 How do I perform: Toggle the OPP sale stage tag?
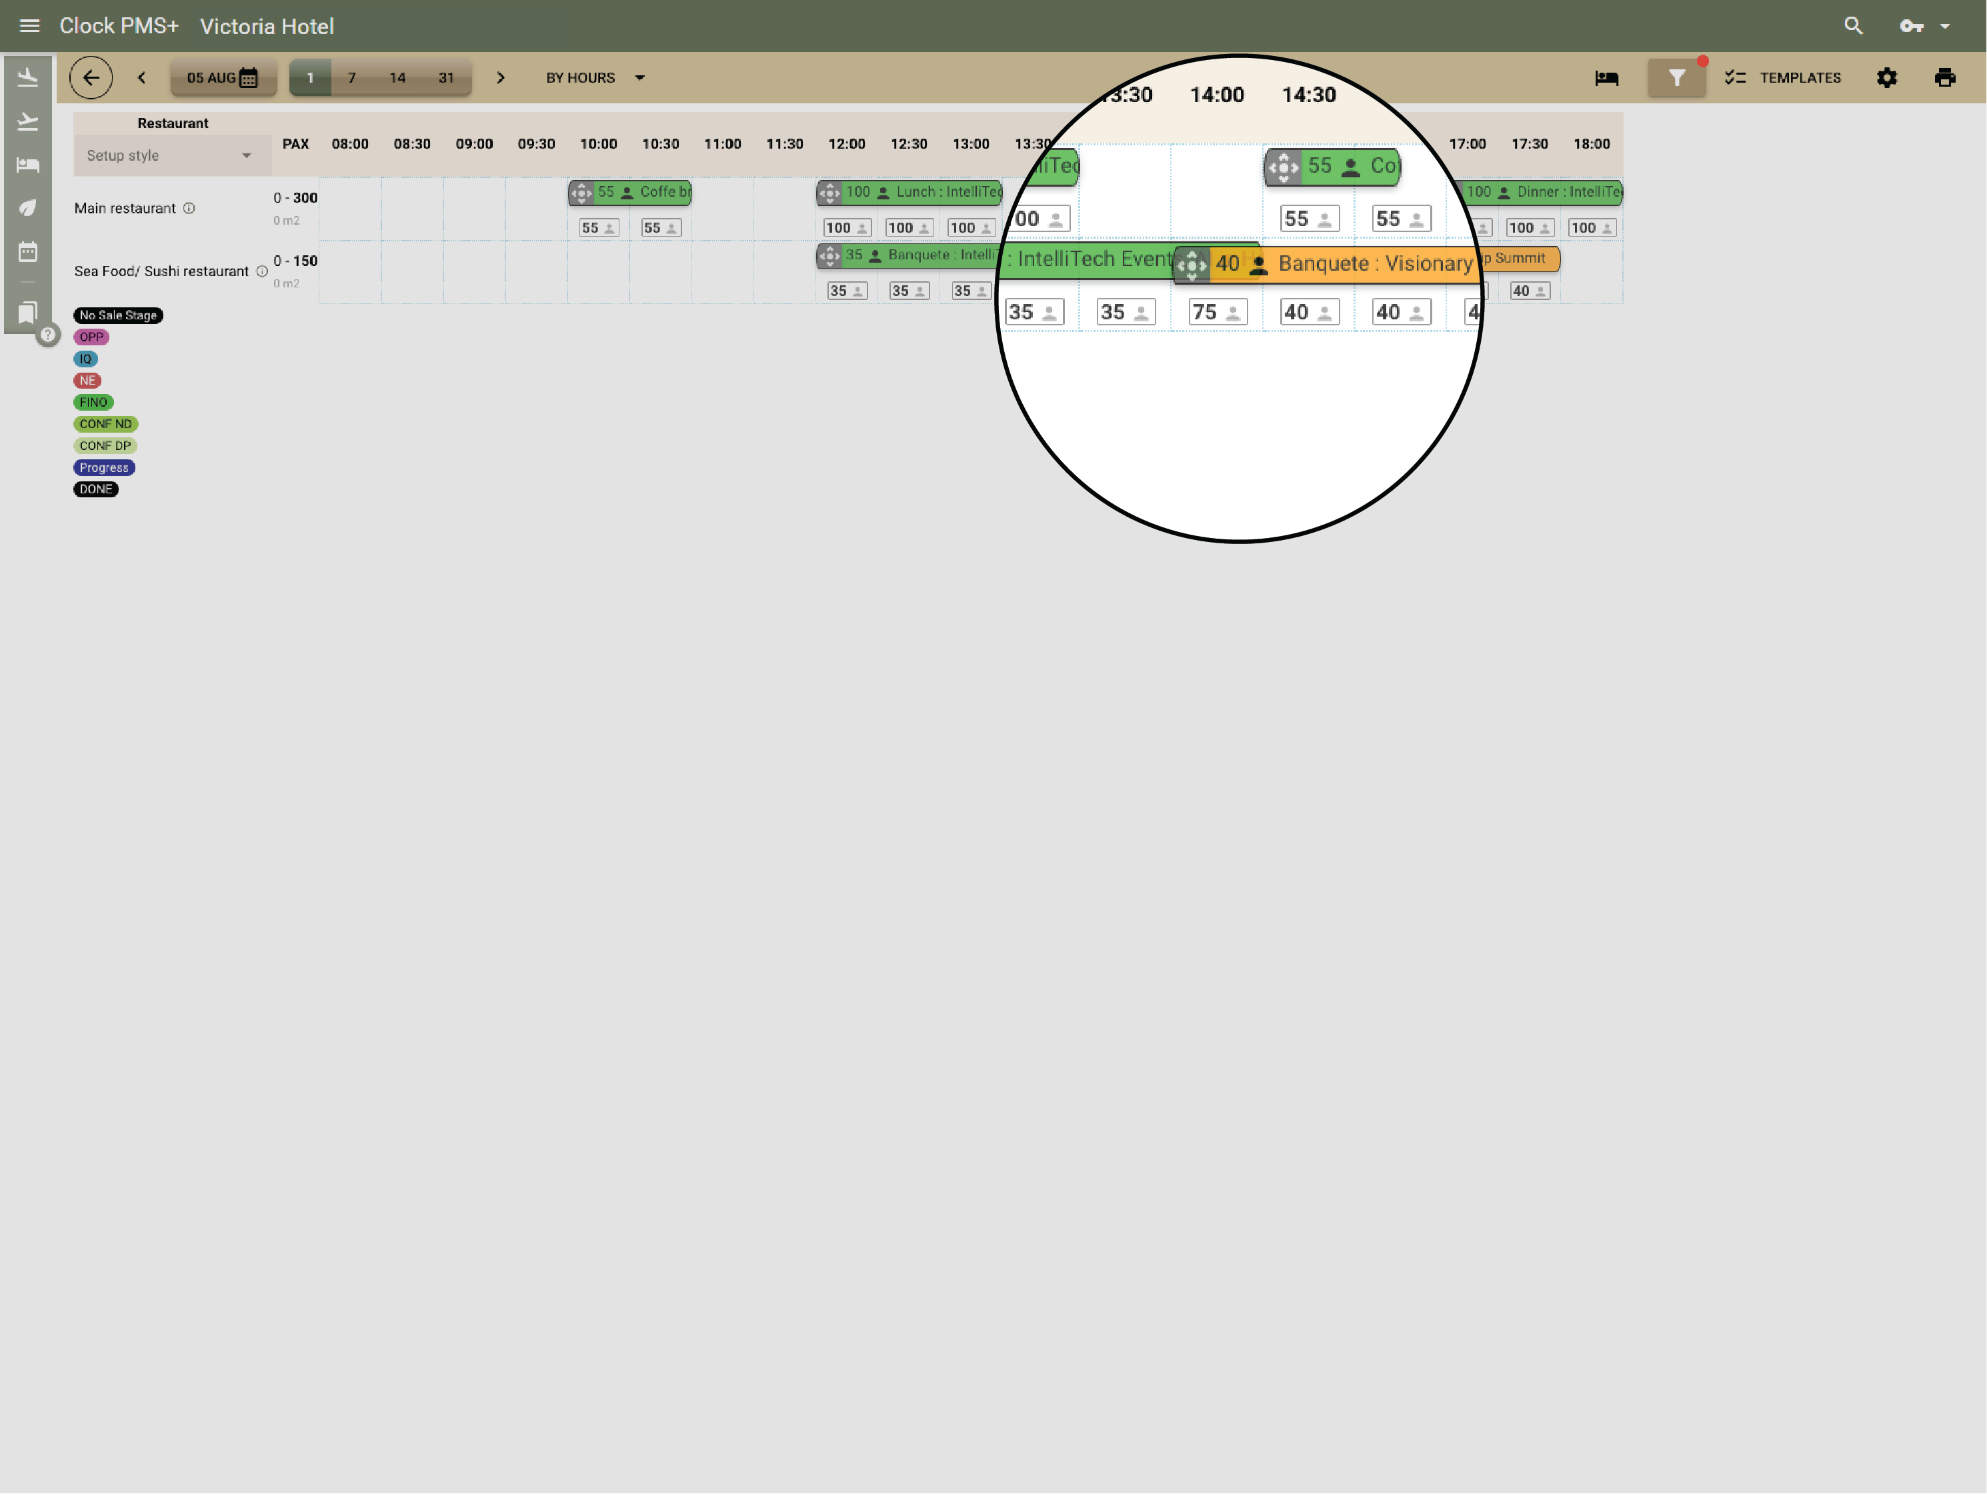[91, 337]
